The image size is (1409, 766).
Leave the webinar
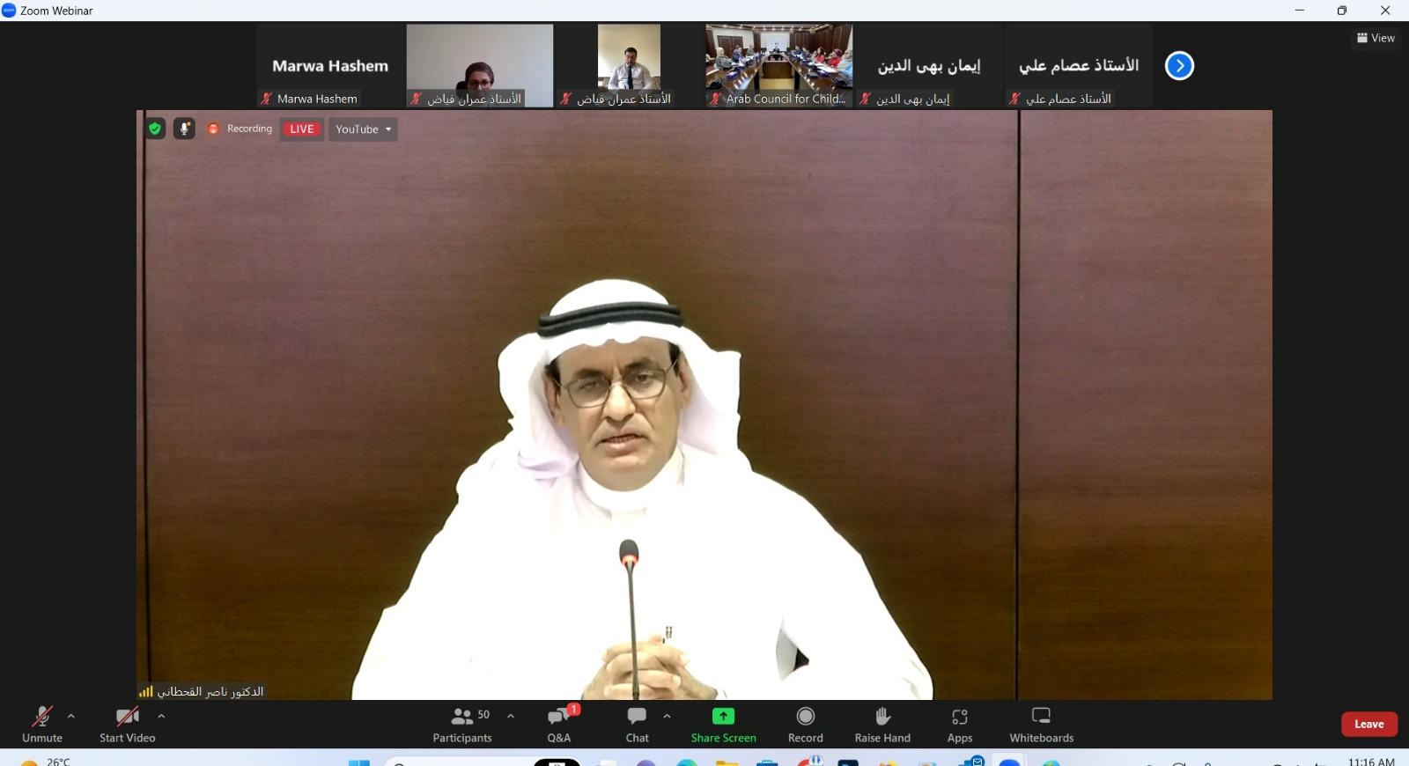tap(1368, 724)
